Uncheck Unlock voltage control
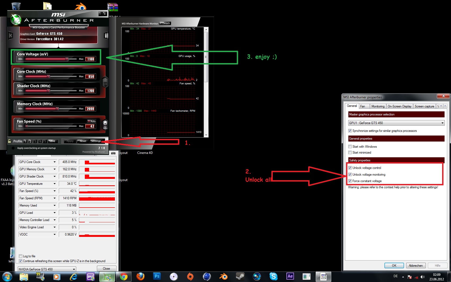This screenshot has height=282, width=451. (x=350, y=168)
